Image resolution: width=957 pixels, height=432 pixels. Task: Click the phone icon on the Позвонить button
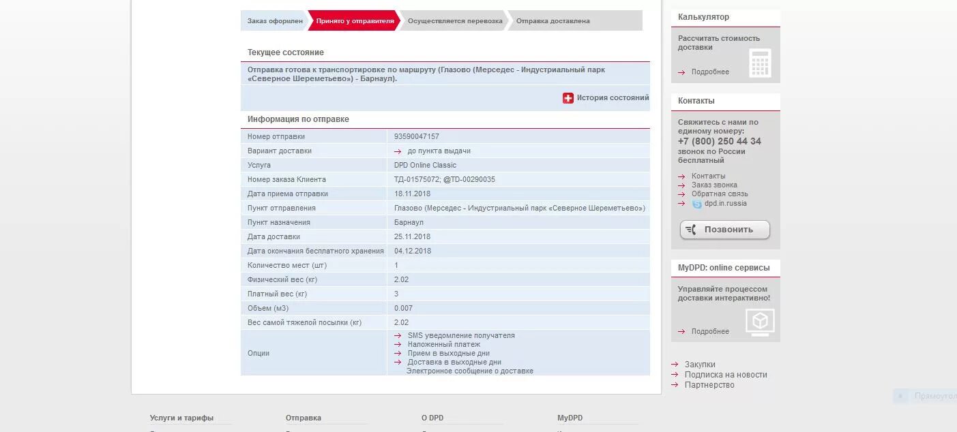coord(691,230)
